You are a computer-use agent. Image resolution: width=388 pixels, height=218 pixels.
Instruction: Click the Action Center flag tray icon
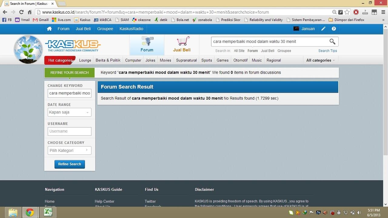pyautogui.click(x=312, y=213)
